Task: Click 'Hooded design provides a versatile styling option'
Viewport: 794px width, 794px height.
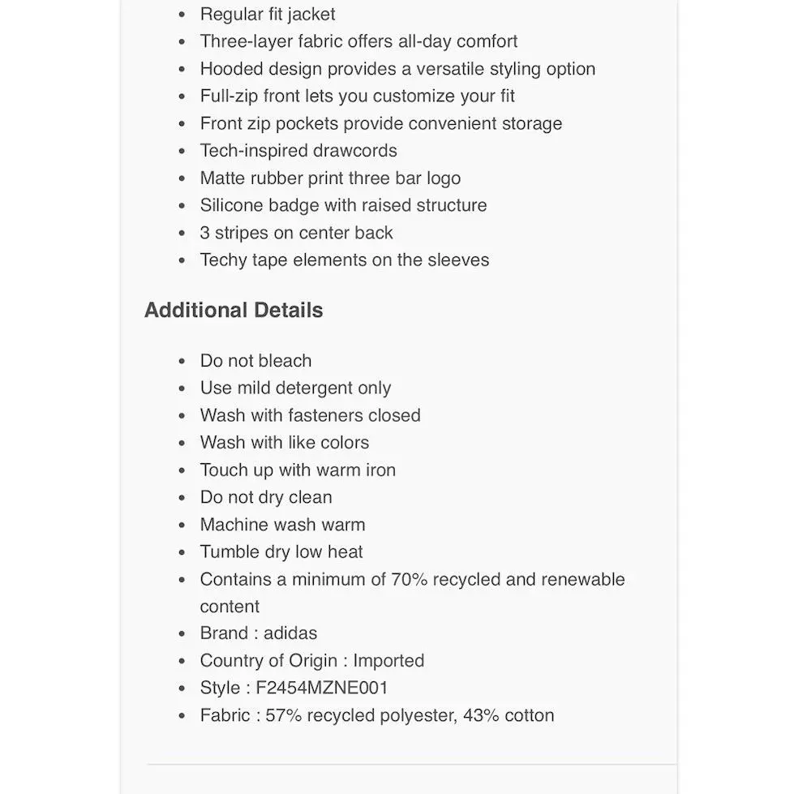Action: pos(397,68)
